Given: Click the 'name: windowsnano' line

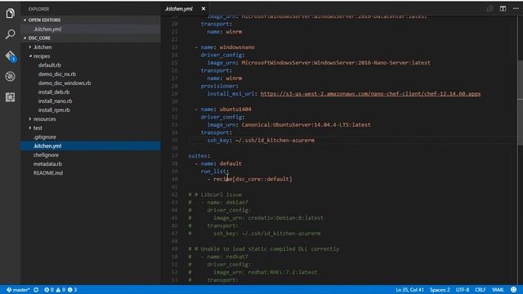Looking at the screenshot, I should tap(227, 47).
